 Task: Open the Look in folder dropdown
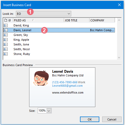click(x=43, y=14)
